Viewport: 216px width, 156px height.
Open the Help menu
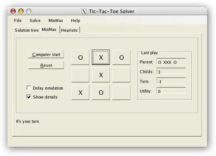point(75,21)
